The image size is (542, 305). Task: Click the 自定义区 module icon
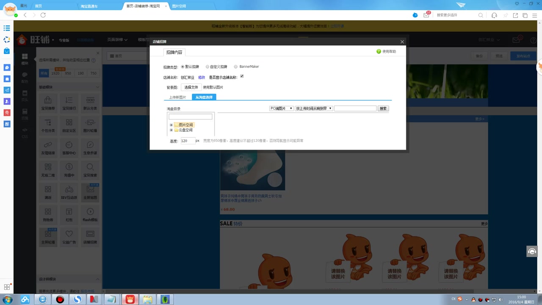coord(69,125)
